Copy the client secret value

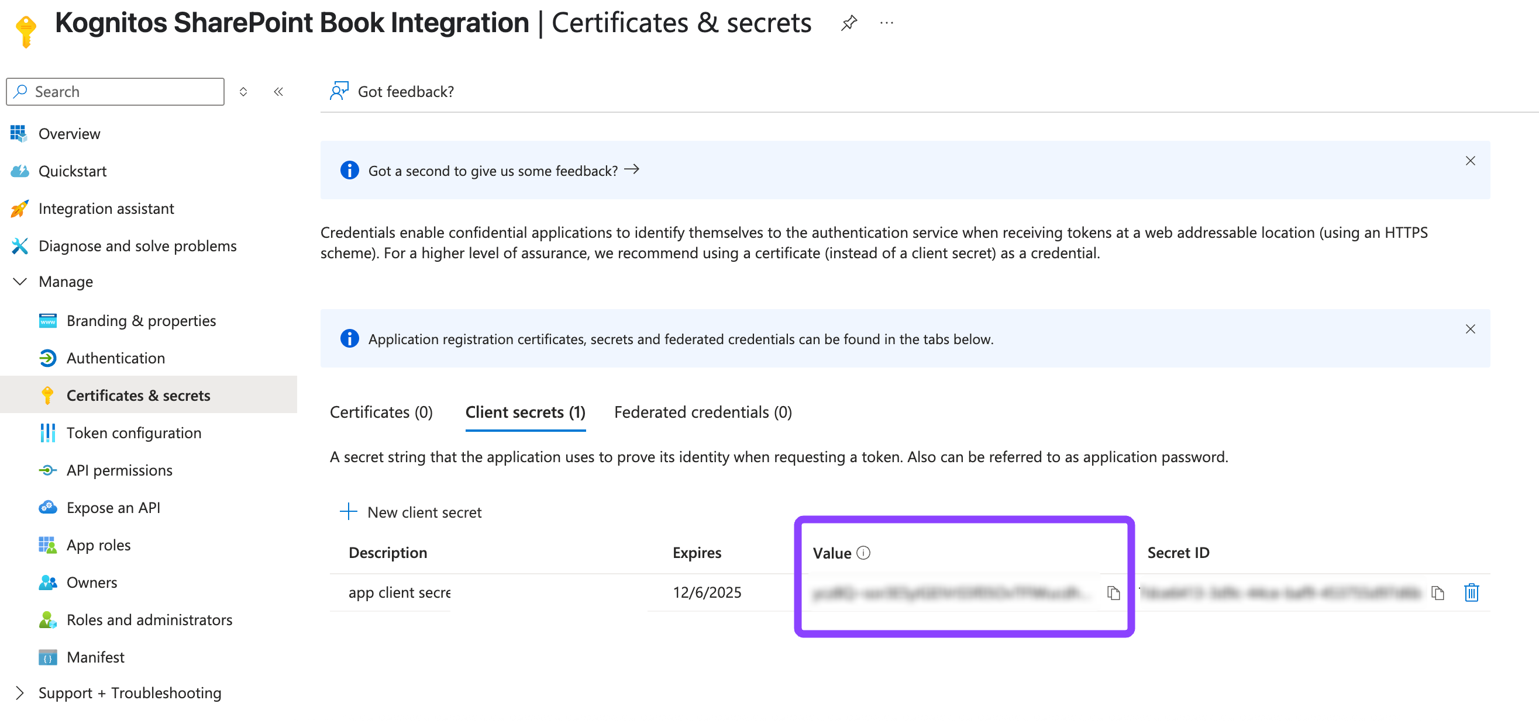click(1113, 592)
